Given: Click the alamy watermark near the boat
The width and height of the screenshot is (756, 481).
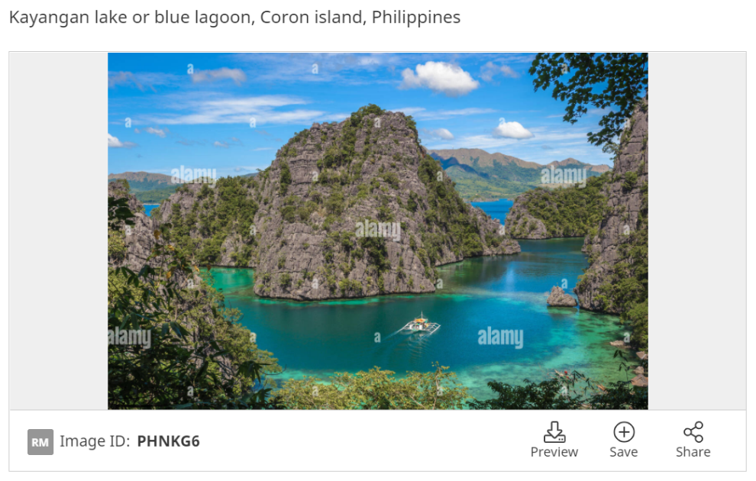Looking at the screenshot, I should 500,337.
